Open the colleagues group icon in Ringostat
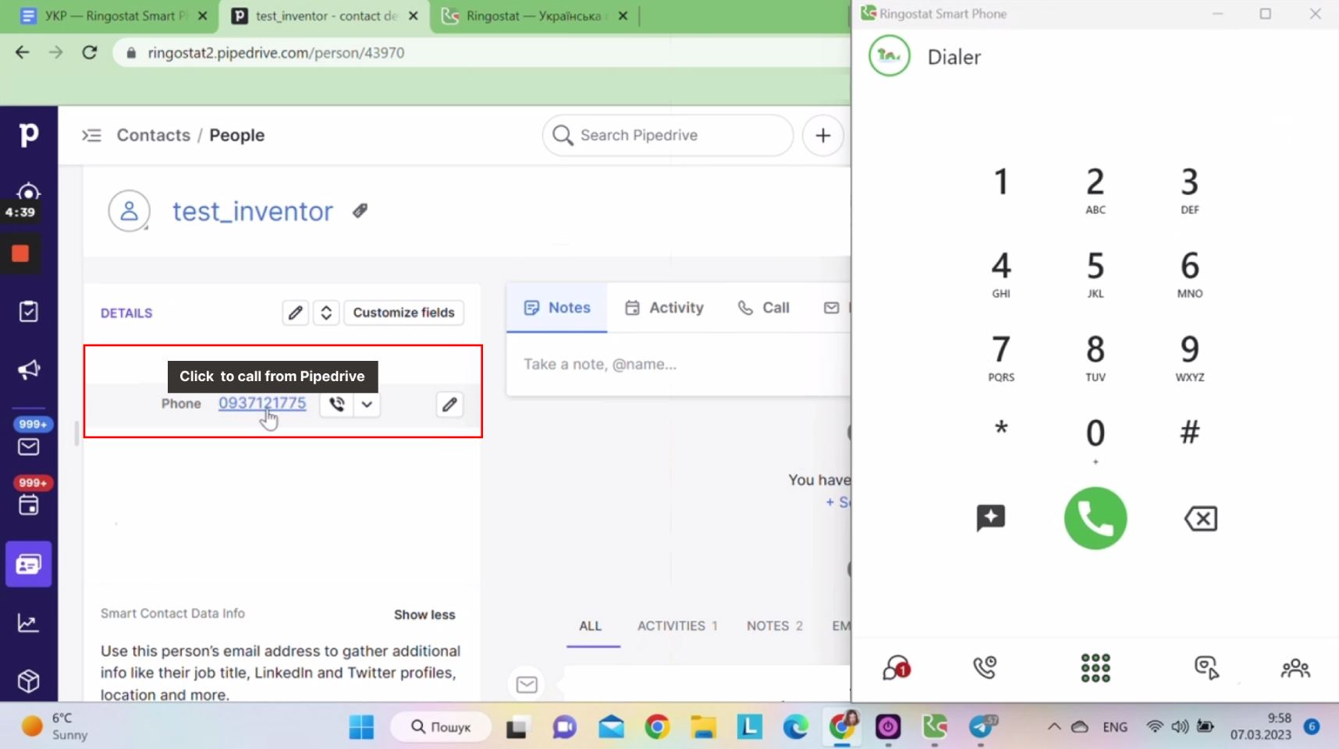Viewport: 1339px width, 749px height. (x=1295, y=668)
